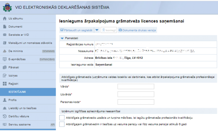Click Pārbaudīt un saglabāt button
The width and height of the screenshot is (218, 131).
click(x=76, y=30)
